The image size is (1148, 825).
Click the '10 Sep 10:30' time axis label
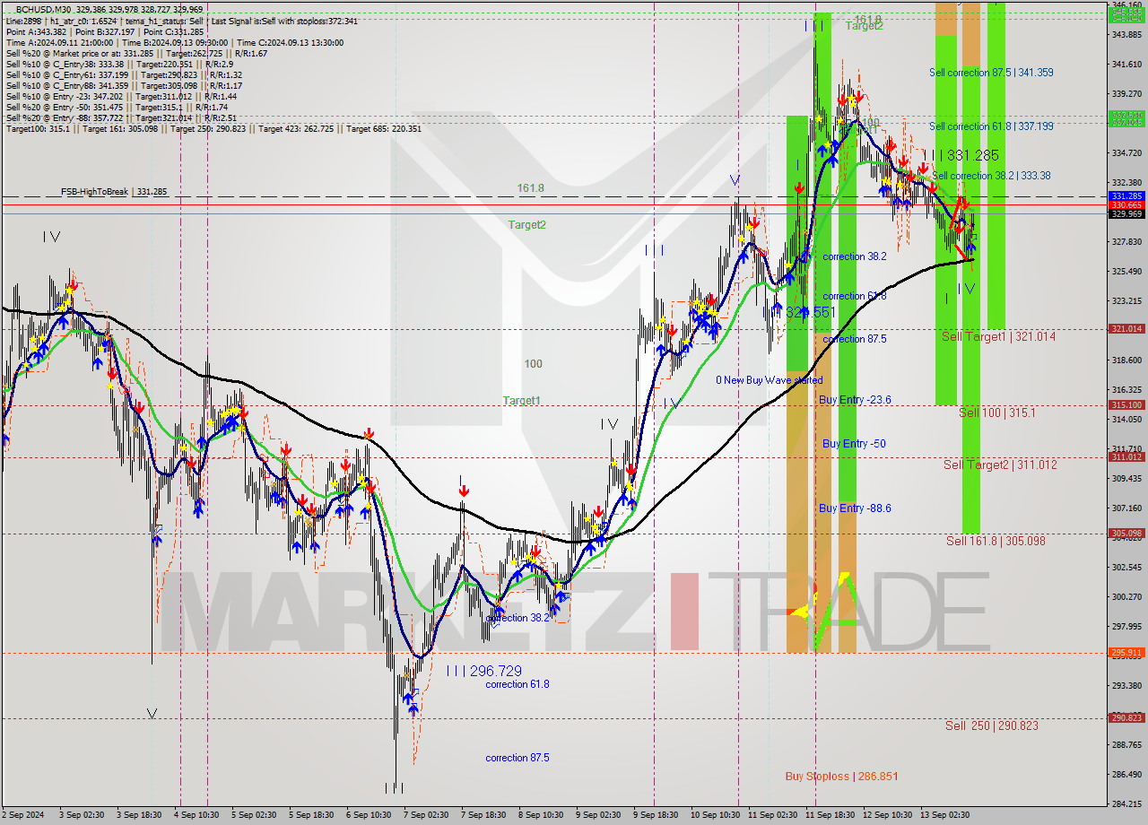coord(715,815)
